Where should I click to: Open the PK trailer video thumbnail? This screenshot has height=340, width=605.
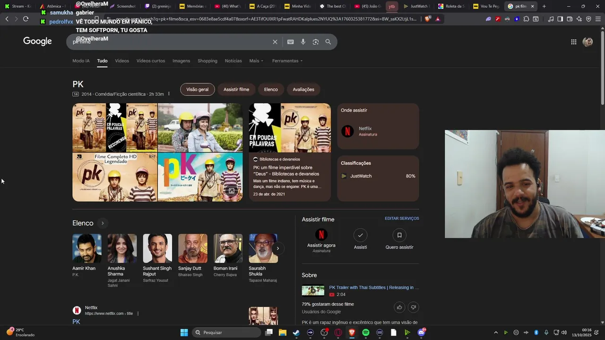313,290
